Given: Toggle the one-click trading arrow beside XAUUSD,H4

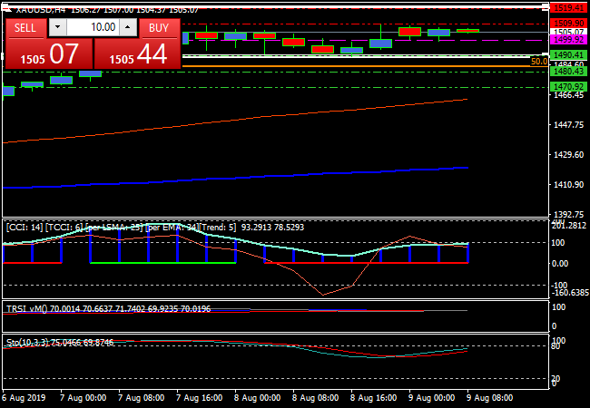Looking at the screenshot, I should [x=9, y=10].
